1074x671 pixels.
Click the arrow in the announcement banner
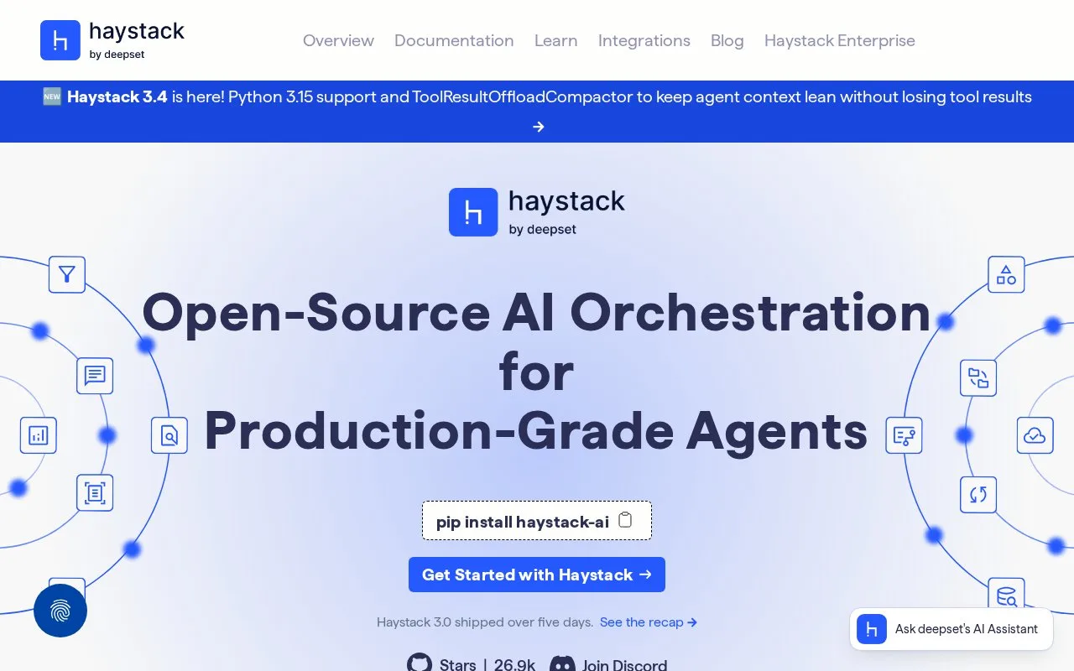[x=539, y=127]
